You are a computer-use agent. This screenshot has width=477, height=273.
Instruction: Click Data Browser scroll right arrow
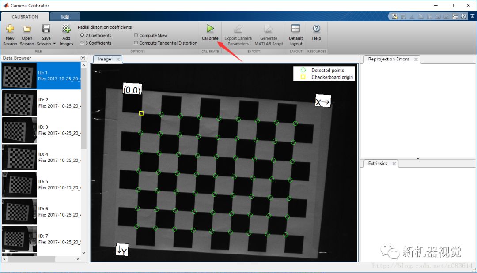pyautogui.click(x=78, y=259)
